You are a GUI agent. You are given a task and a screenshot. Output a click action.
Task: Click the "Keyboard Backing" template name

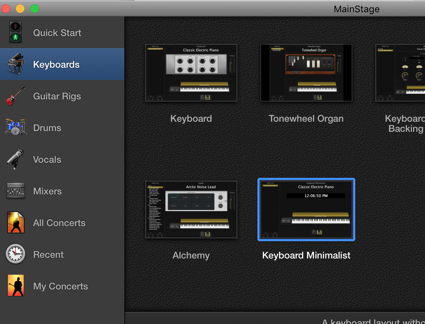coord(405,123)
